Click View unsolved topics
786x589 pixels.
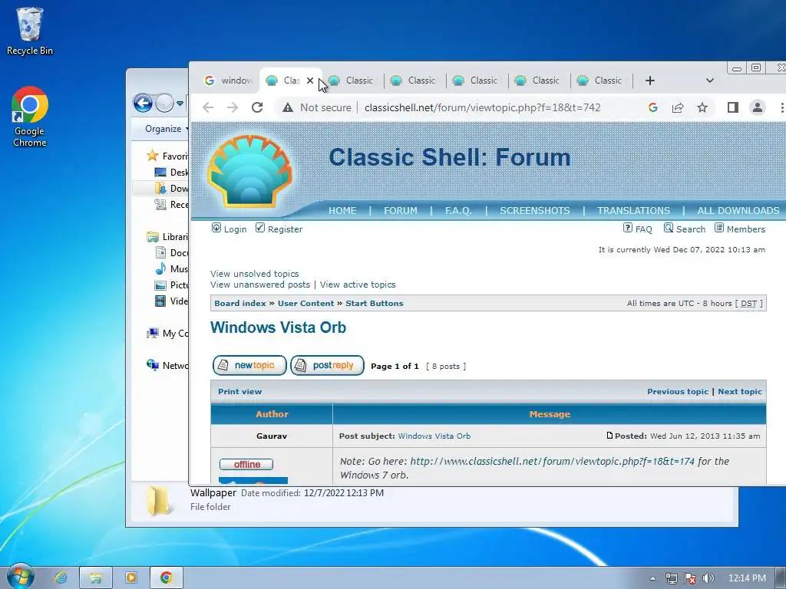coord(255,274)
